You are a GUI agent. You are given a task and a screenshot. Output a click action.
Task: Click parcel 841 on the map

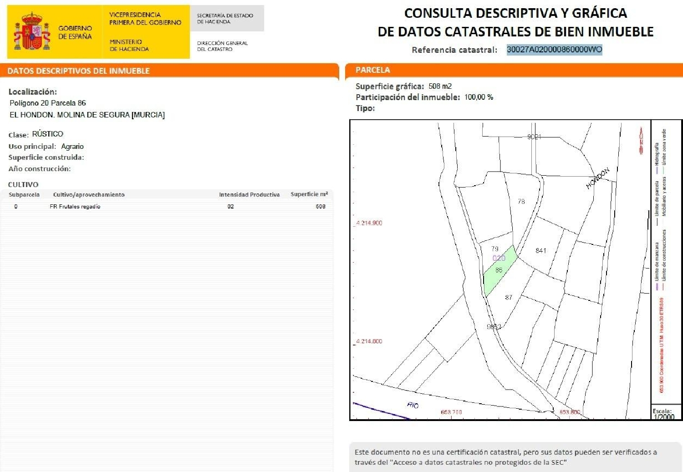[x=540, y=250]
